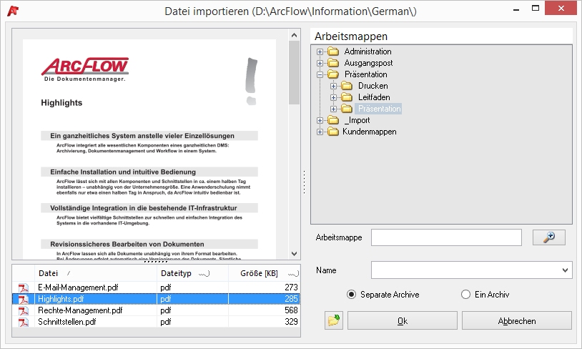Image resolution: width=582 pixels, height=349 pixels.
Task: Minimize the Datei importieren window
Action: click(x=516, y=9)
